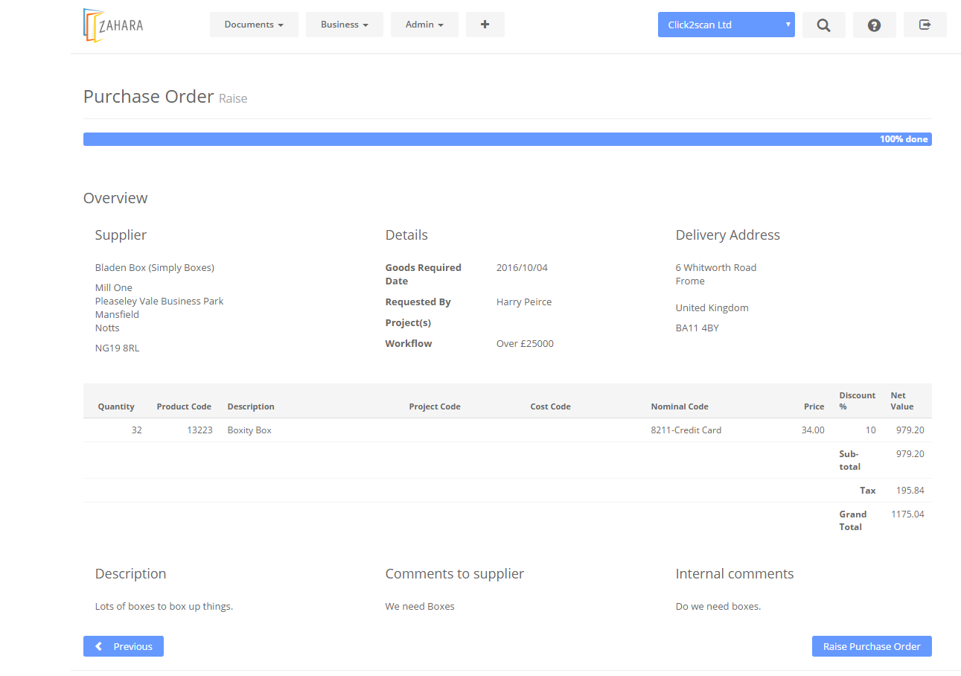Click the Zahara logo
Viewport: 961px width, 676px height.
click(113, 25)
